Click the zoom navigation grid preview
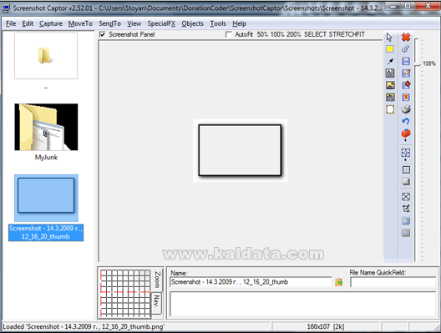Image resolution: width=441 pixels, height=333 pixels. [x=125, y=293]
